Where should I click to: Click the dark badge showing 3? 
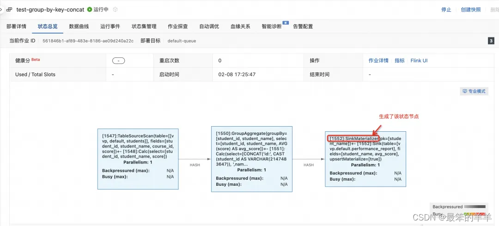[491, 41]
